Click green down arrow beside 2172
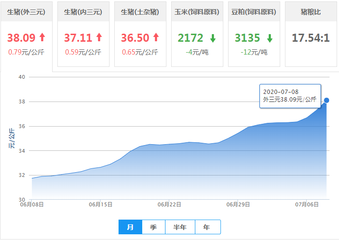The image size is (339, 240). [x=213, y=38]
